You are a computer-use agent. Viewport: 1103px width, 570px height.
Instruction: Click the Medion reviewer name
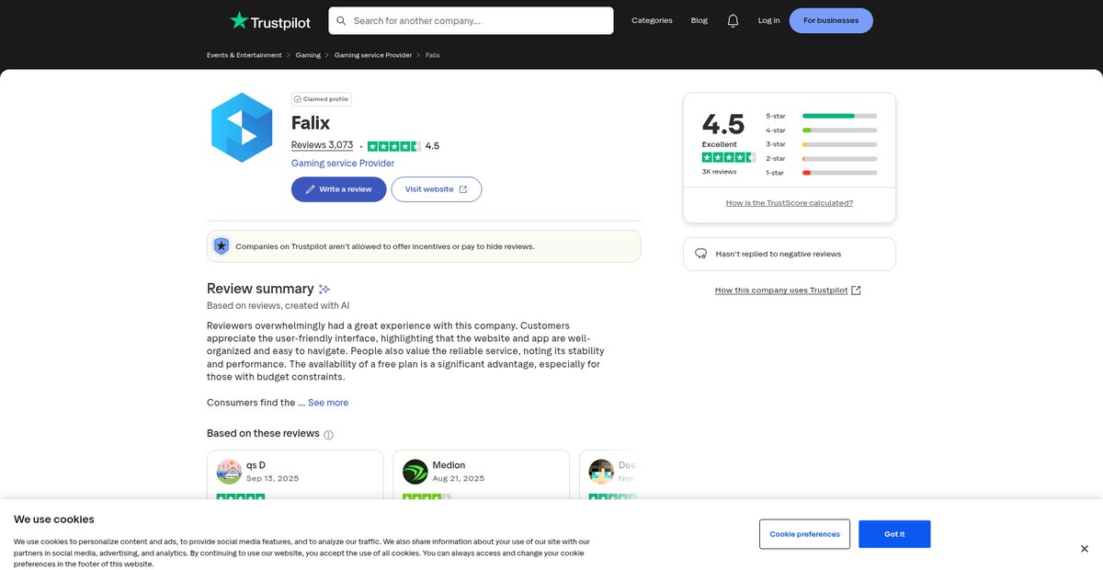(x=449, y=465)
